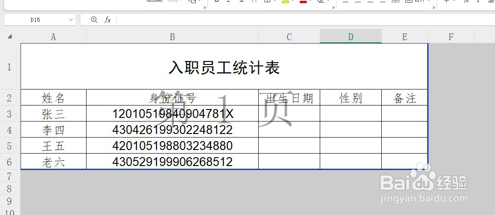Click empty 出生日期 cell in 老六 row
Screen dimensions: 495x215
289,162
